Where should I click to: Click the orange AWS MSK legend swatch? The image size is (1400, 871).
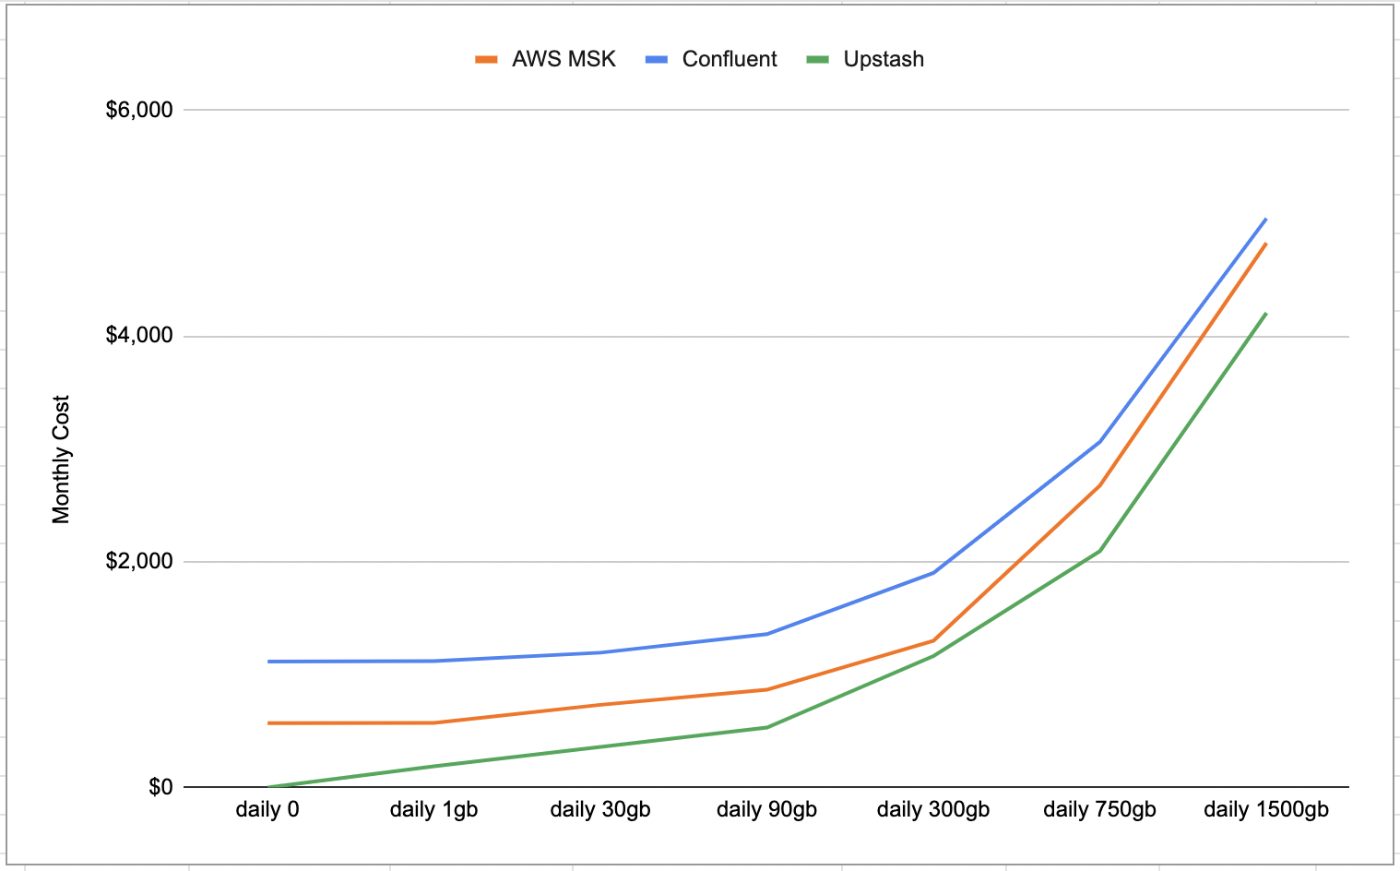click(x=486, y=60)
